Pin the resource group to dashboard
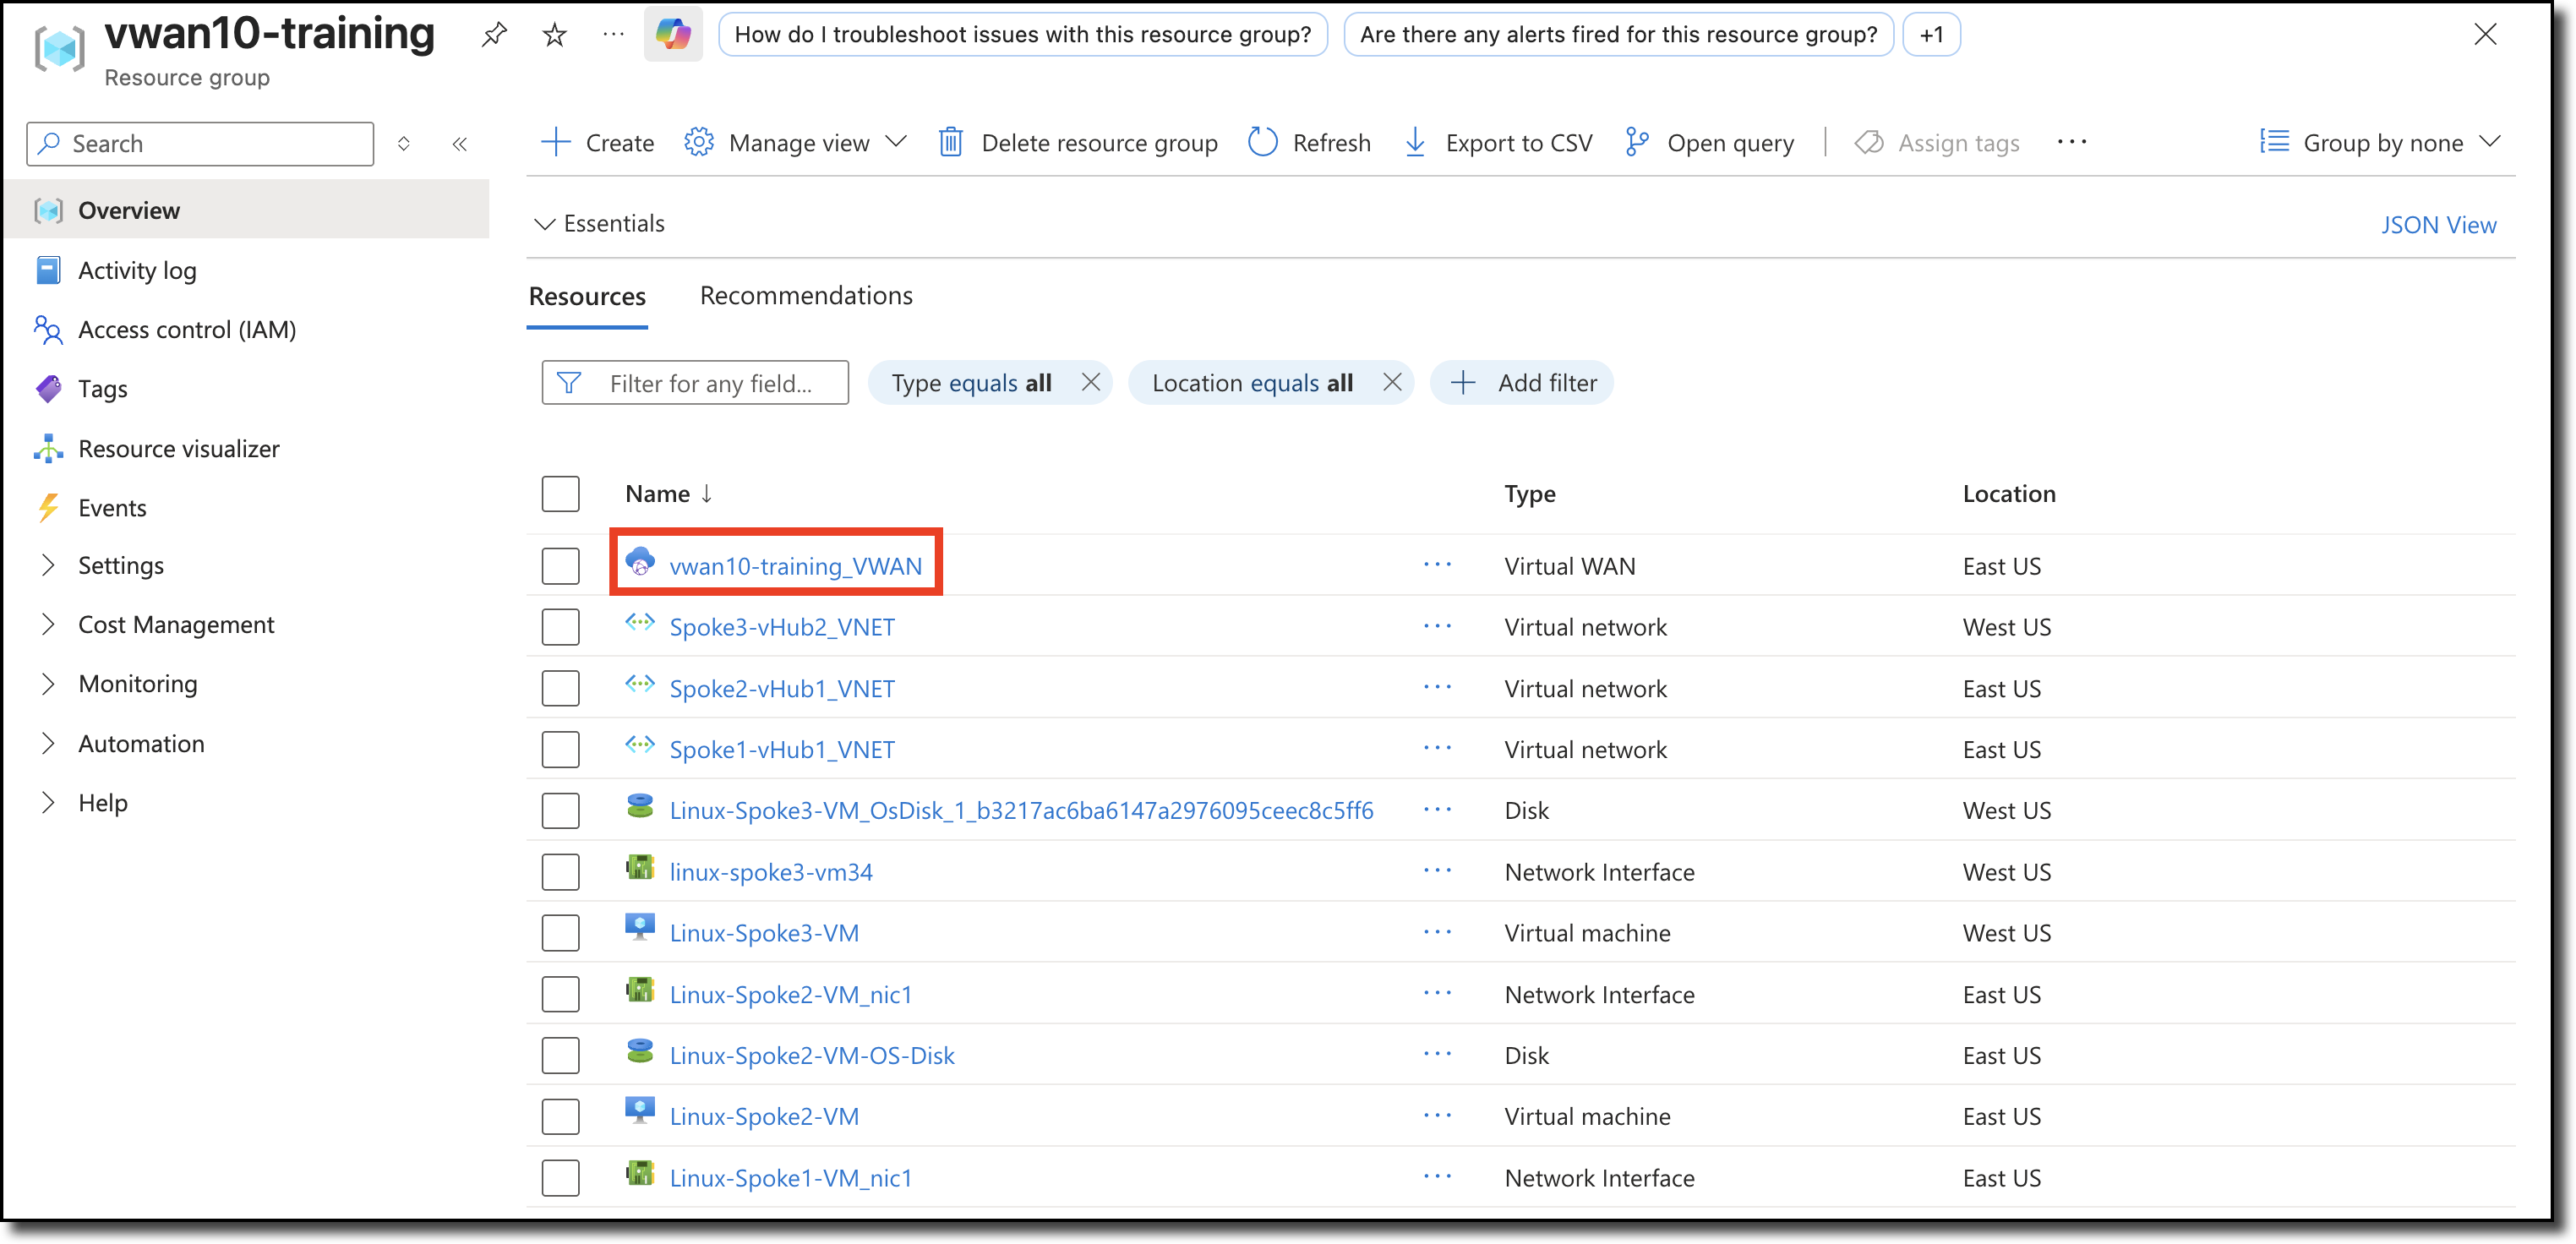The height and width of the screenshot is (1244, 2576). click(x=494, y=35)
